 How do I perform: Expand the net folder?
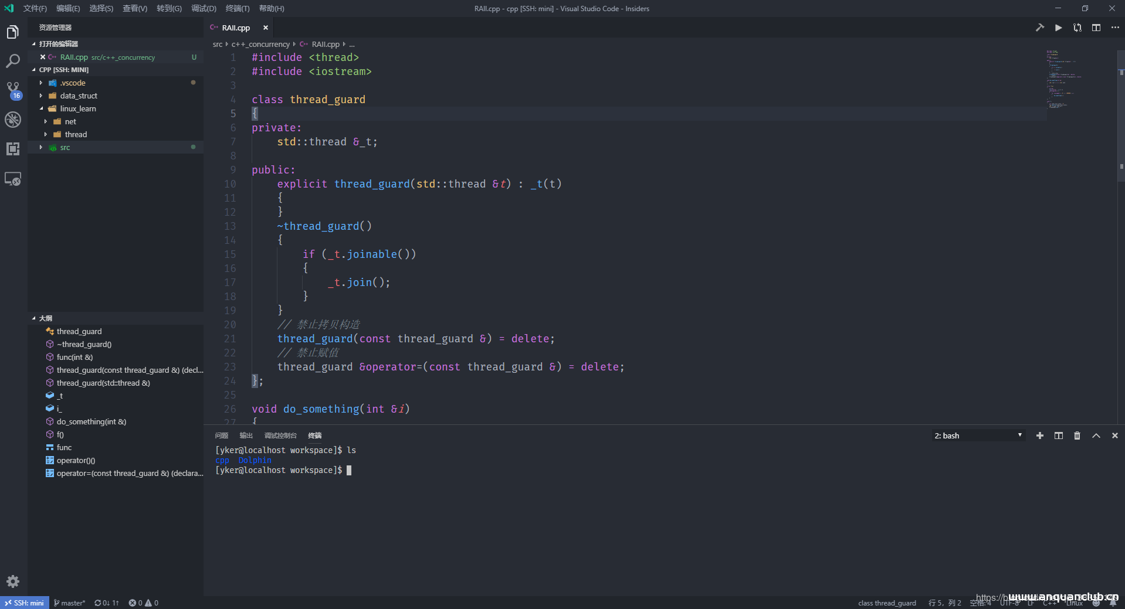70,121
